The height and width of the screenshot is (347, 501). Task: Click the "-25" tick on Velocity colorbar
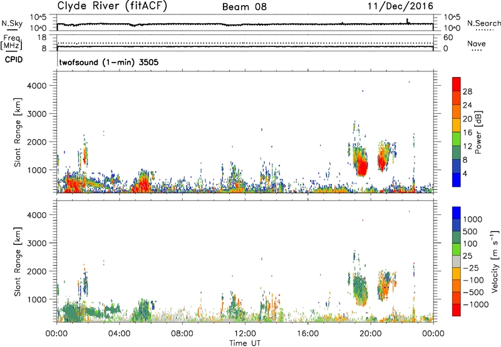[x=471, y=268]
